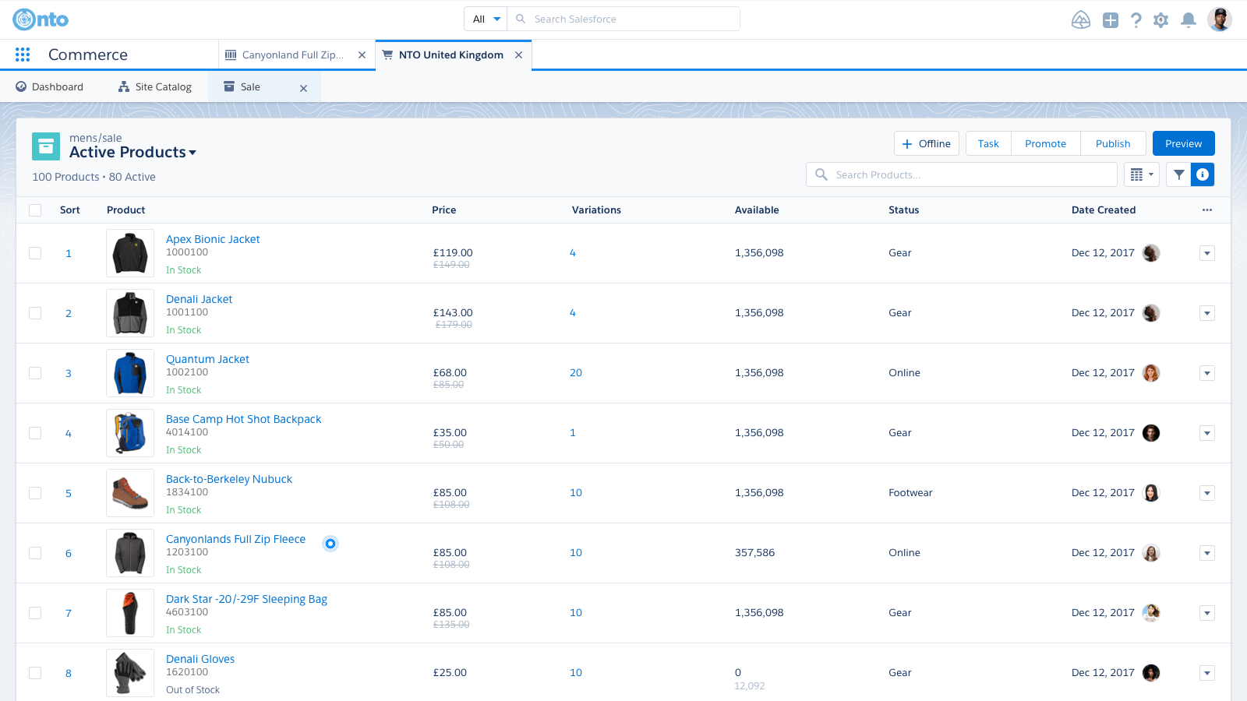Open row actions menu for Denali Jacket
The image size is (1247, 701).
pyautogui.click(x=1206, y=313)
